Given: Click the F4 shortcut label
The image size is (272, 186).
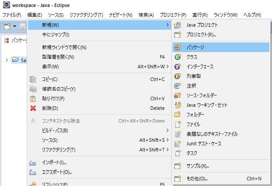Looking at the screenshot, I should pyautogui.click(x=162, y=57).
